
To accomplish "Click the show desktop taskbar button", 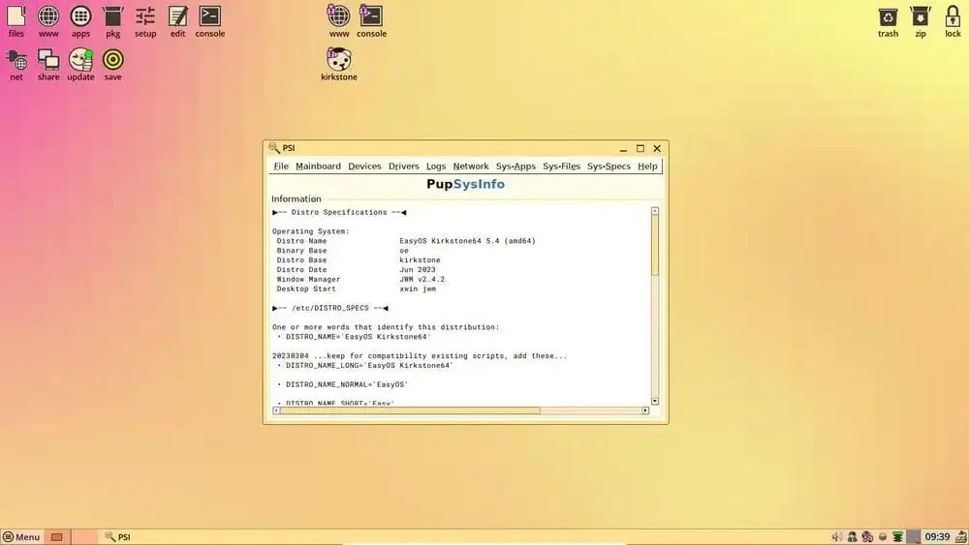I will click(x=57, y=537).
